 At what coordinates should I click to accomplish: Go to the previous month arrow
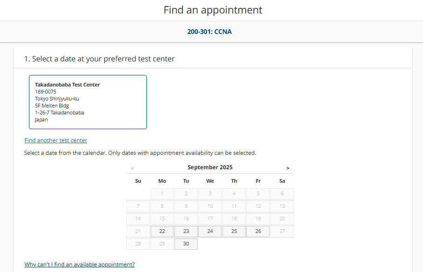coord(132,168)
